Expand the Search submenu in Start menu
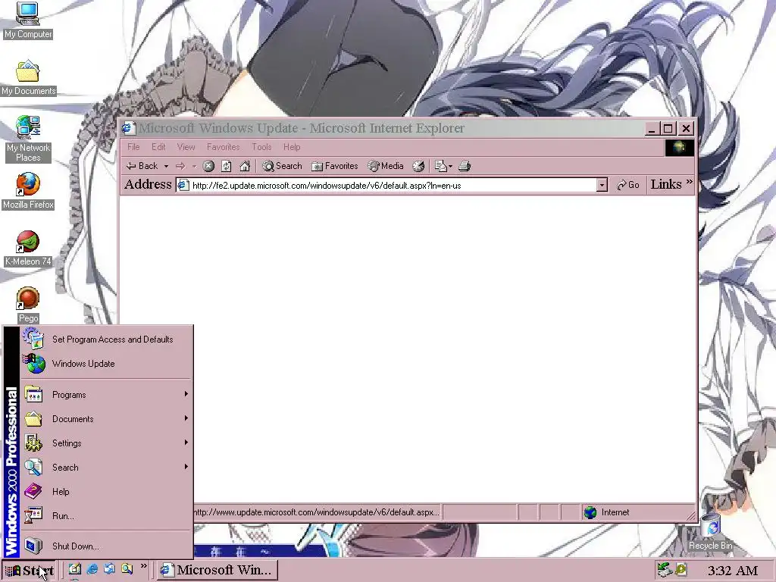This screenshot has height=582, width=776. [x=106, y=468]
